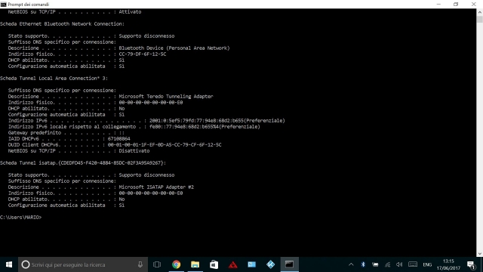Open the Wi-Fi network tray icon
The height and width of the screenshot is (272, 483).
tap(387, 264)
